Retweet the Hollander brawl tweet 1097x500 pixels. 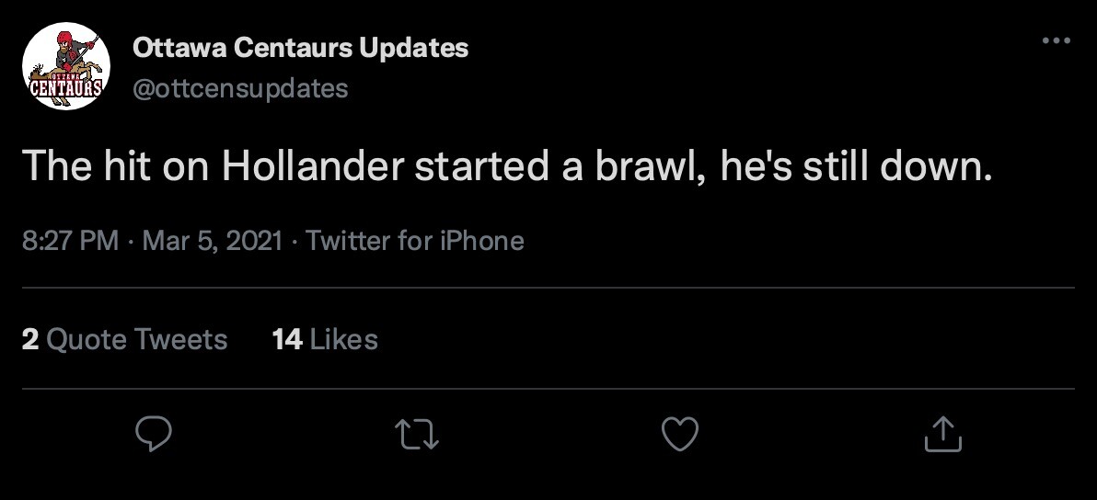[x=417, y=435]
